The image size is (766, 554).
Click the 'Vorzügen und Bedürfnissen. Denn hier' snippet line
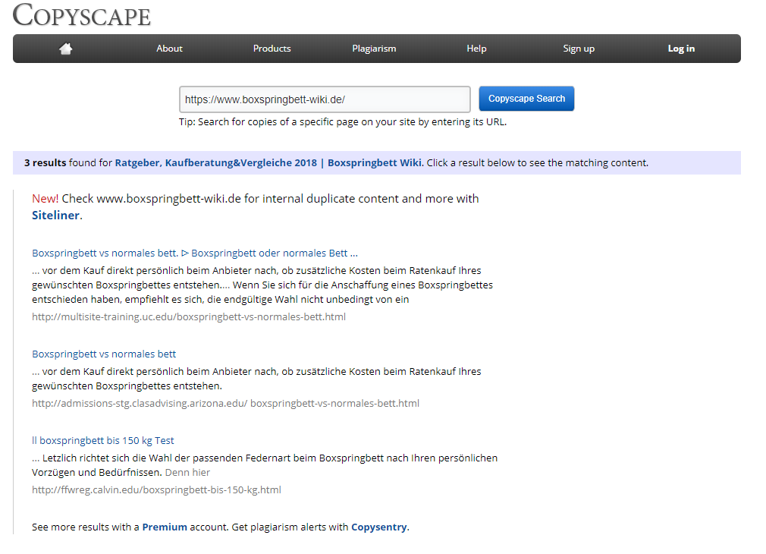coord(121,472)
